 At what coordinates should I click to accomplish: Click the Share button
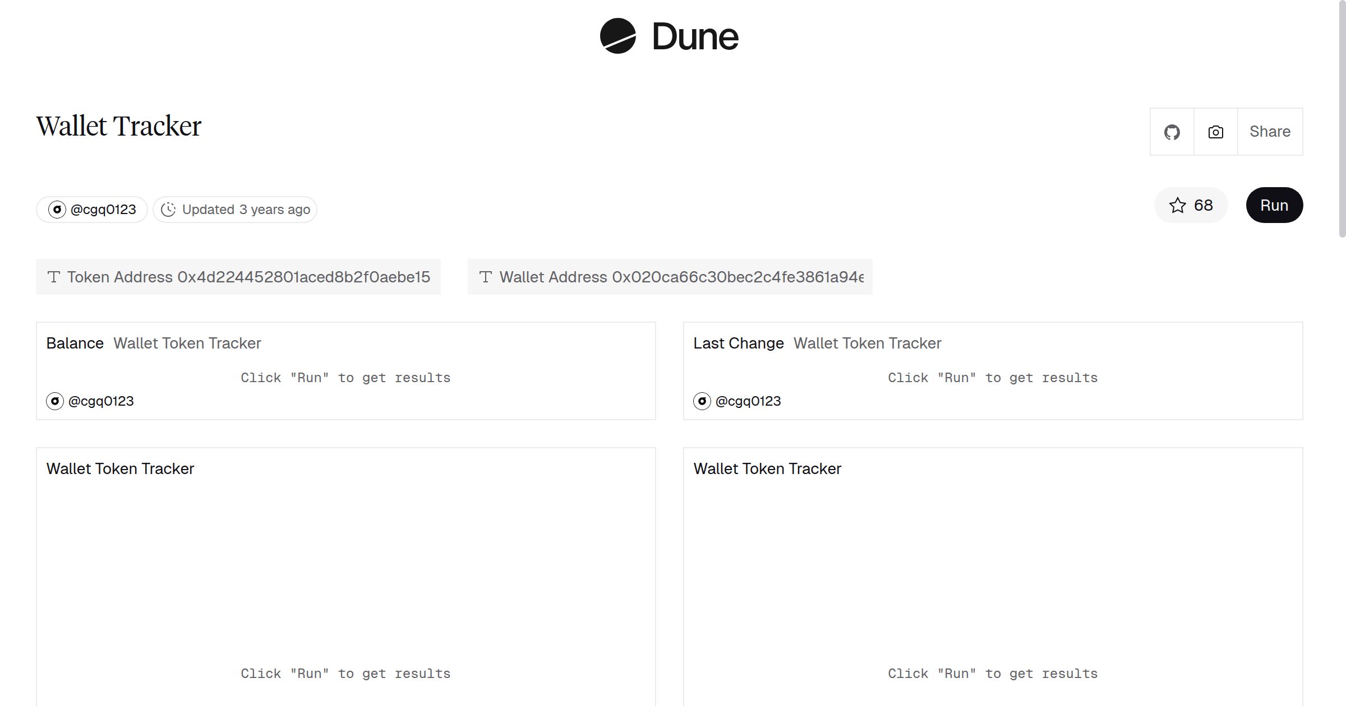(1270, 131)
